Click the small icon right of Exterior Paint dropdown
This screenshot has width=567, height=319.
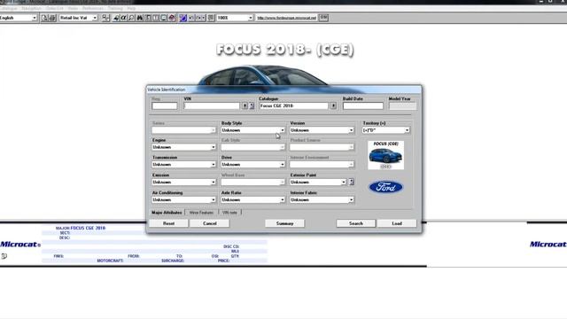click(x=352, y=182)
